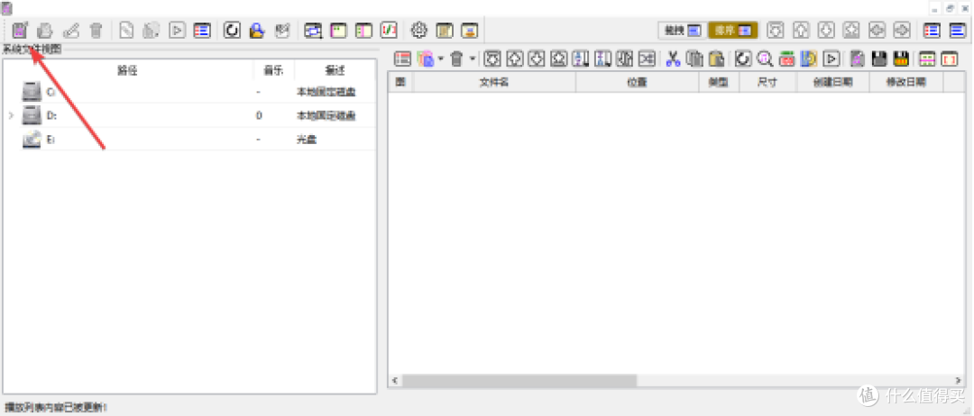The height and width of the screenshot is (416, 974).
Task: Click the blue horizontal-lines icon at top right
Action: coord(957,30)
